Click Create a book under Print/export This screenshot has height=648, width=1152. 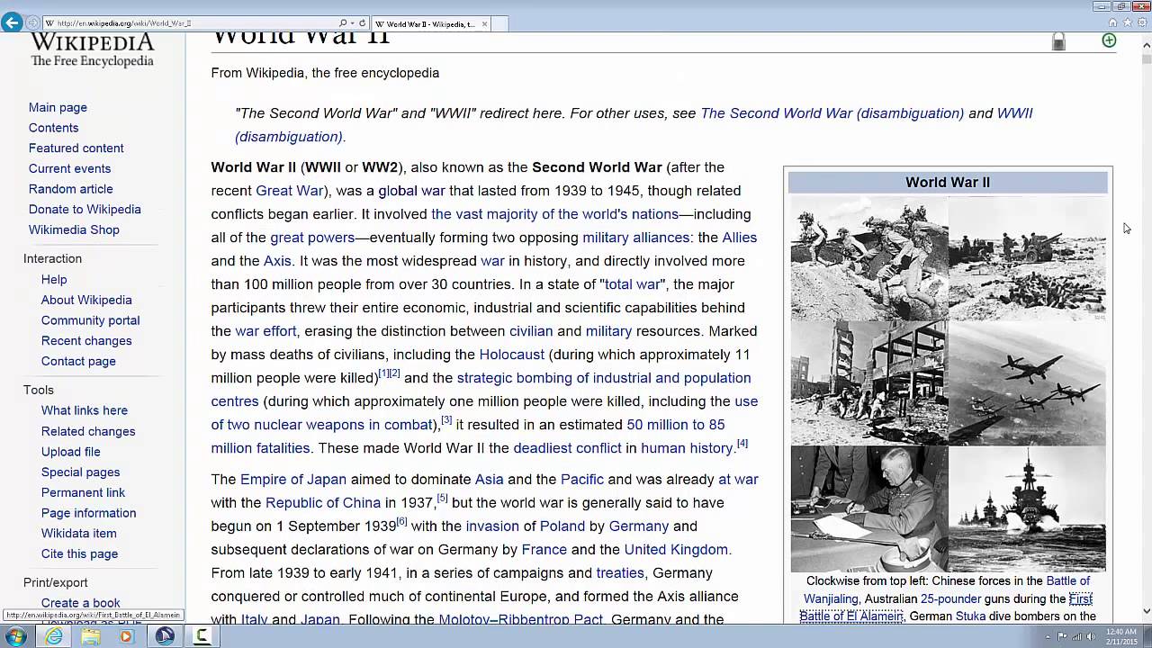click(x=80, y=603)
